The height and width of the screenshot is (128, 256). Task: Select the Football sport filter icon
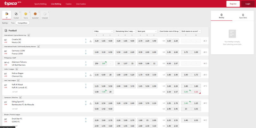(16, 15)
